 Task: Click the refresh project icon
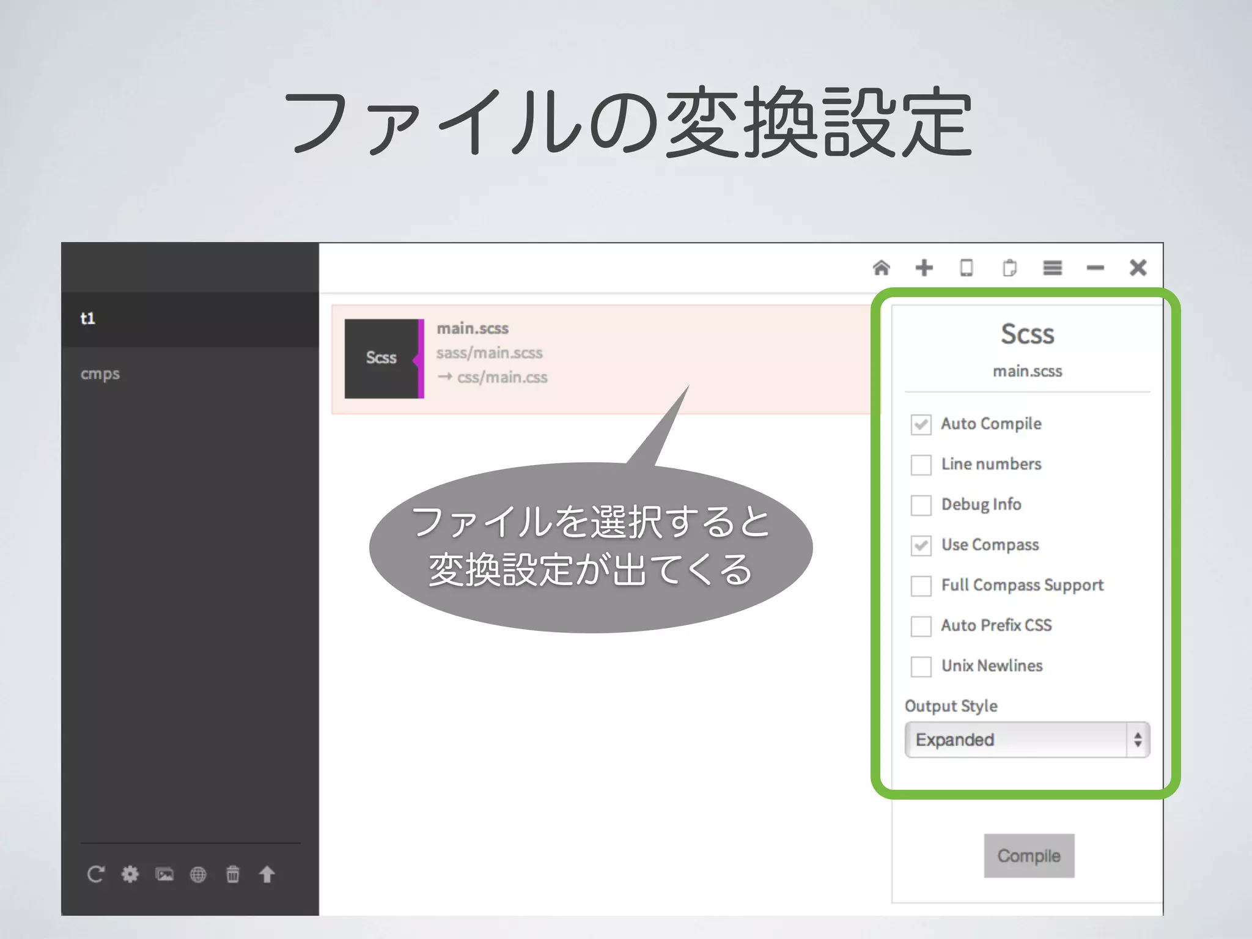95,874
